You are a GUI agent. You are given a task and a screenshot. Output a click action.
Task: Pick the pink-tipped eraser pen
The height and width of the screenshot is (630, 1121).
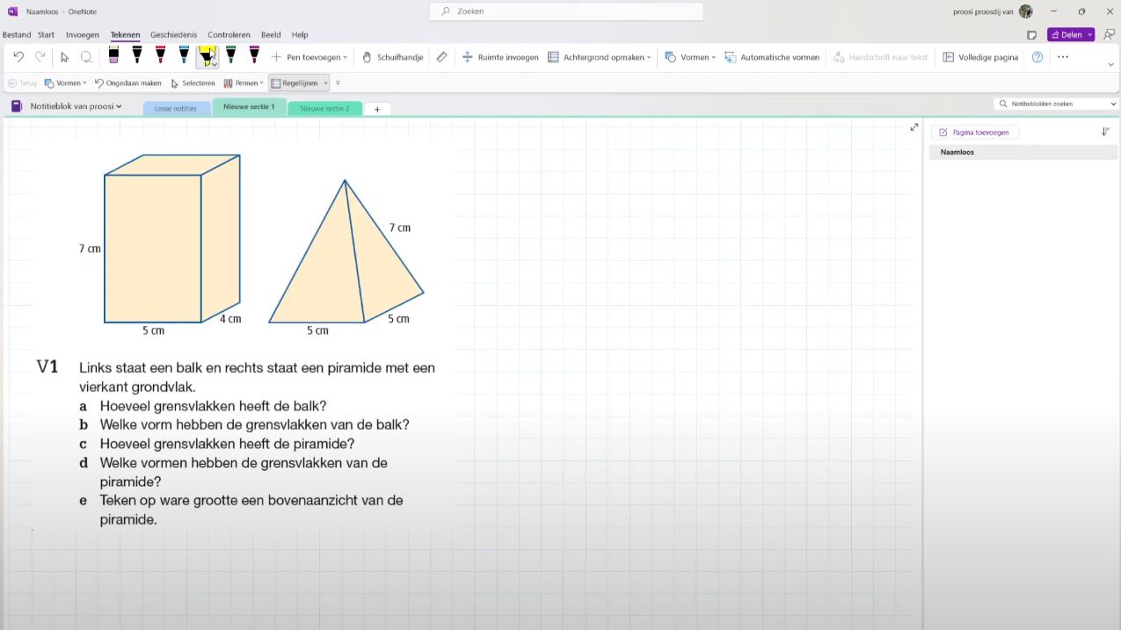[113, 55]
